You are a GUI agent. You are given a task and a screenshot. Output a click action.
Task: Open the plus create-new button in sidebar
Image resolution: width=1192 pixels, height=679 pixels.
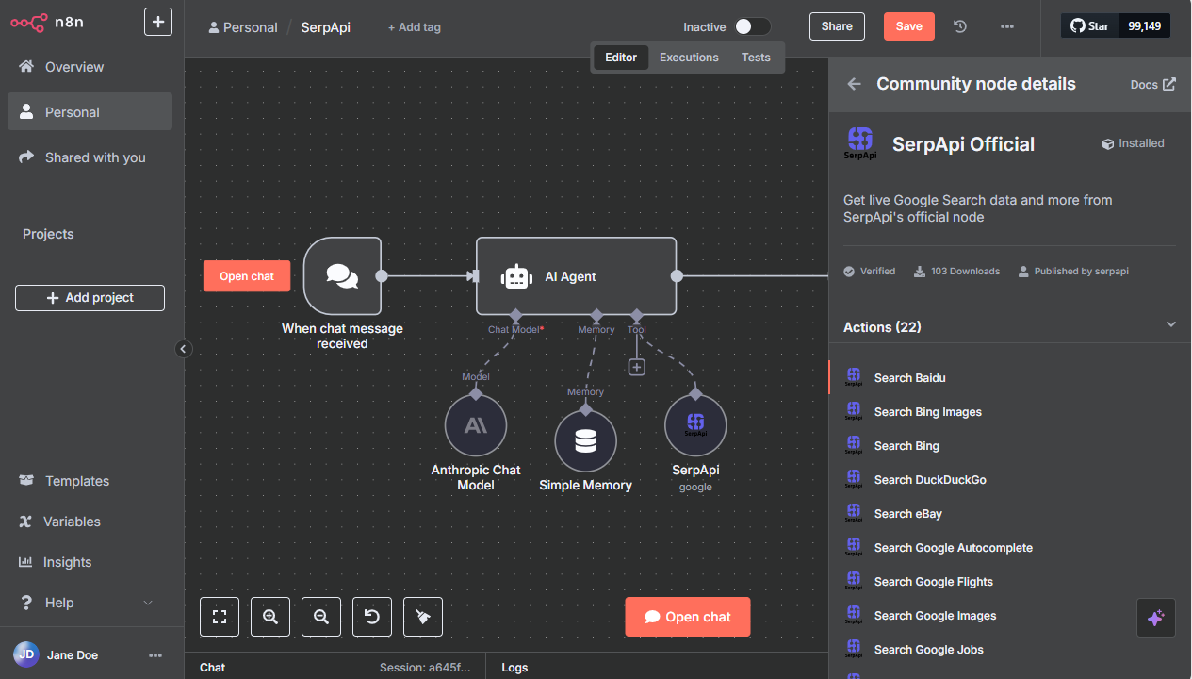pos(158,22)
